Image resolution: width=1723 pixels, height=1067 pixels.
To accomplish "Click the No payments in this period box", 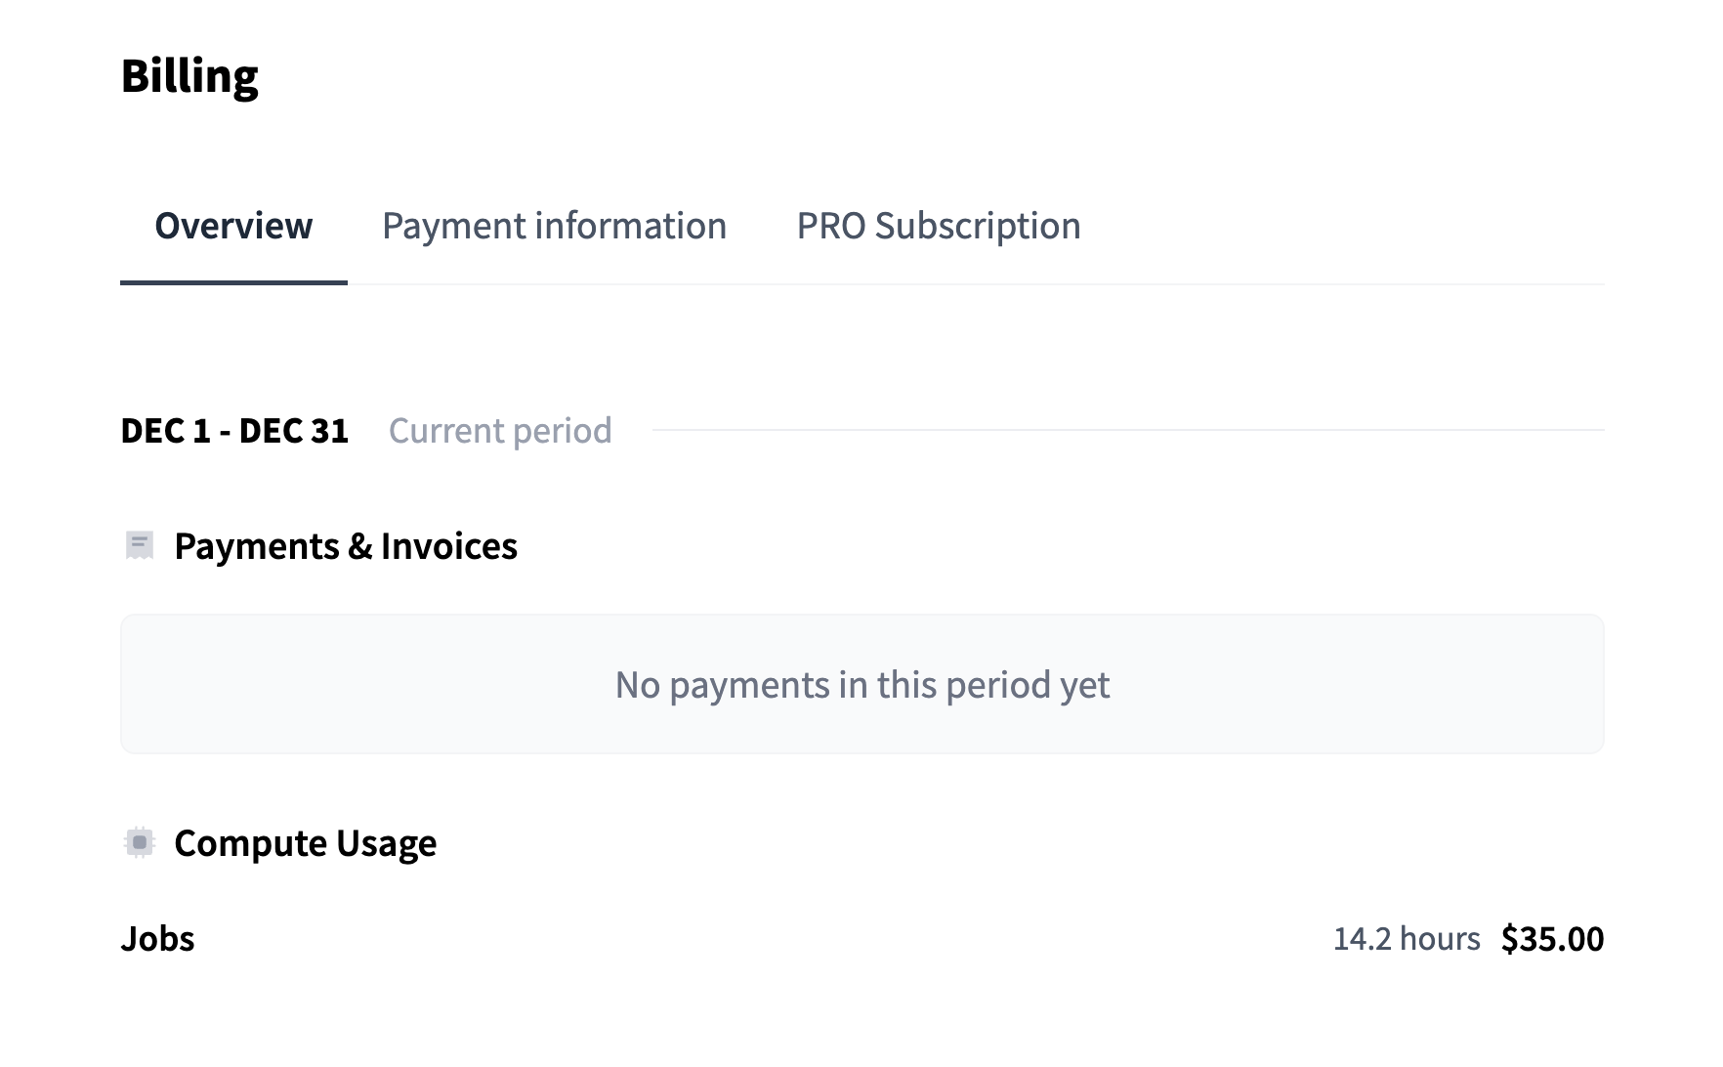I will click(862, 684).
